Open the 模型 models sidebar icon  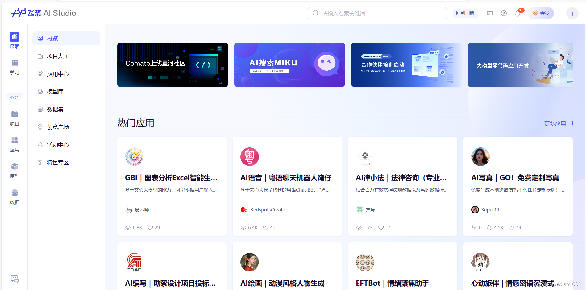(x=15, y=171)
